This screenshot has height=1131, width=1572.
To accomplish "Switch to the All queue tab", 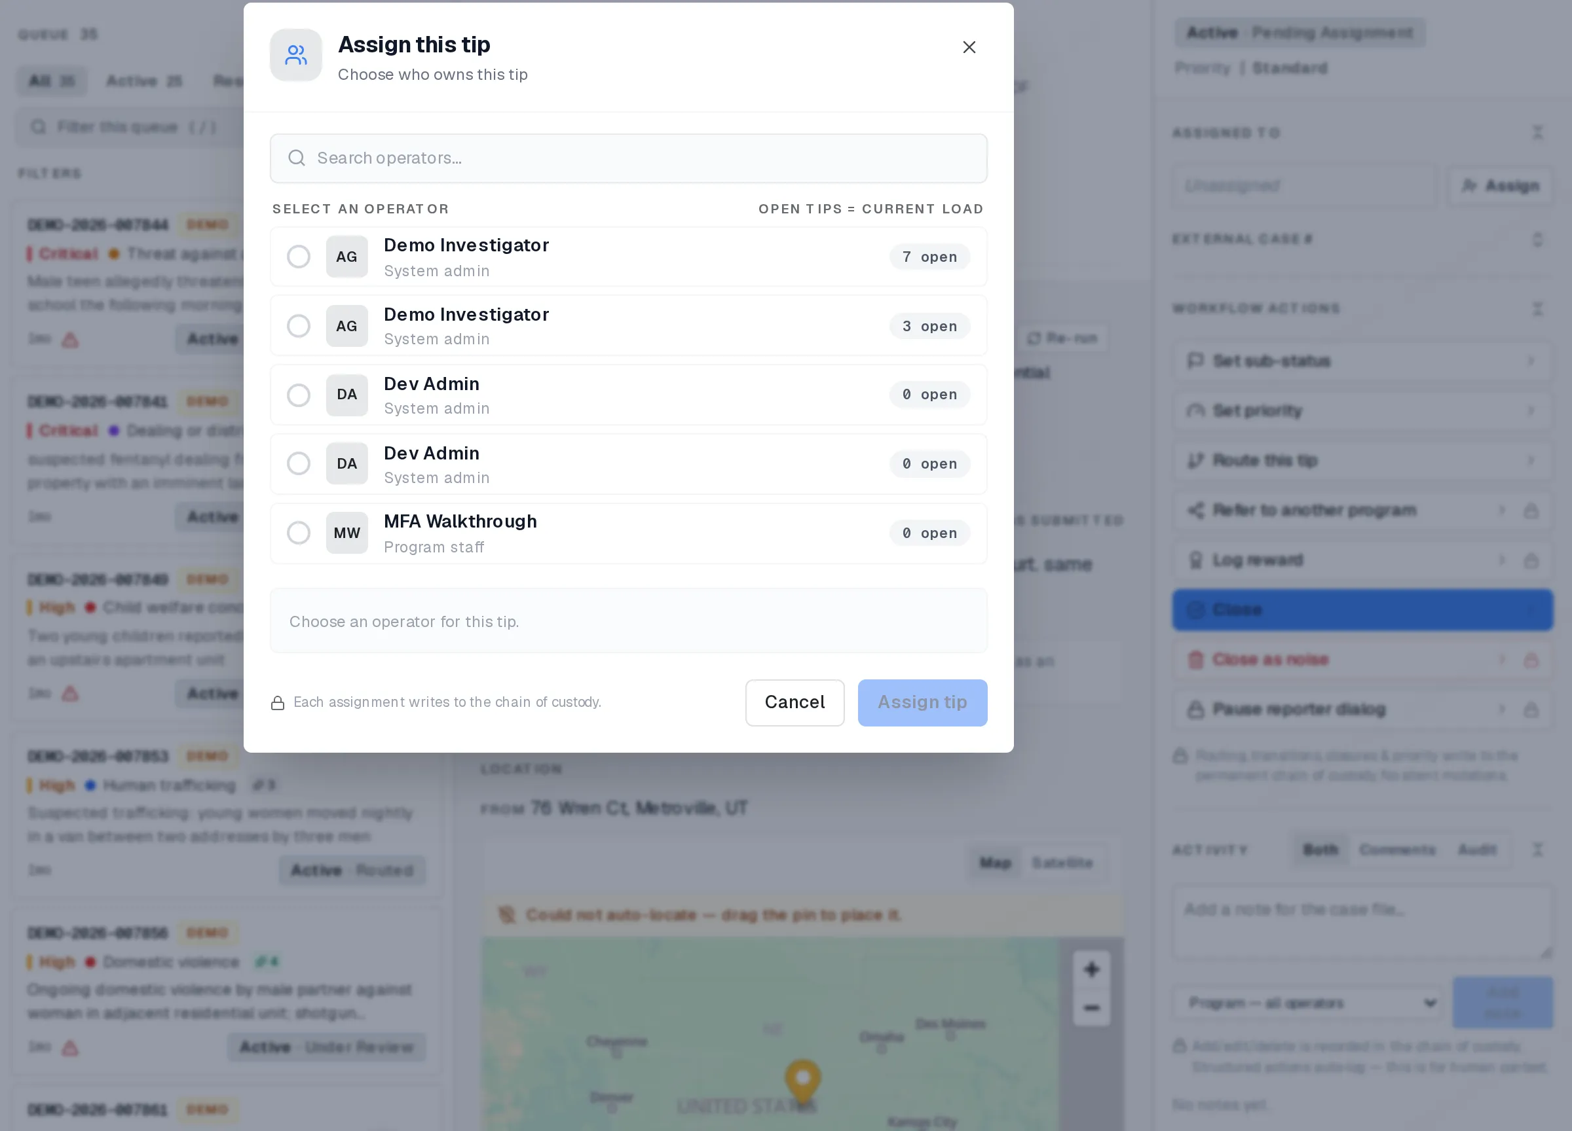I will coord(52,81).
